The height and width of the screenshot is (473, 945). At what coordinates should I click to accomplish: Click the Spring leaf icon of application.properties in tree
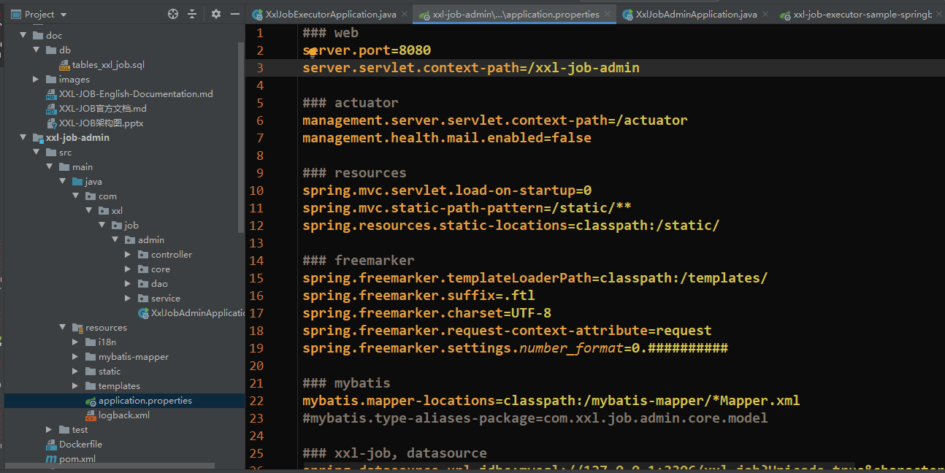click(x=91, y=401)
